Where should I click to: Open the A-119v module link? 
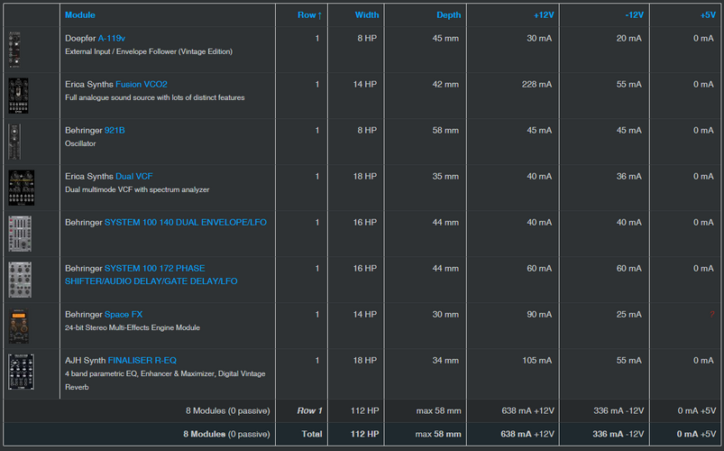pos(111,39)
